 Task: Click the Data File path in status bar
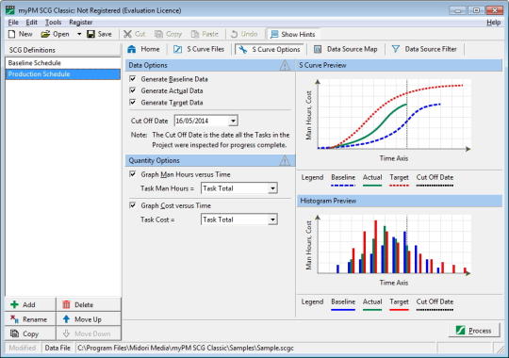tap(186, 348)
